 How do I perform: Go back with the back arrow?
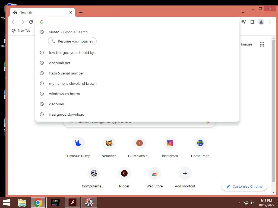coord(14,22)
